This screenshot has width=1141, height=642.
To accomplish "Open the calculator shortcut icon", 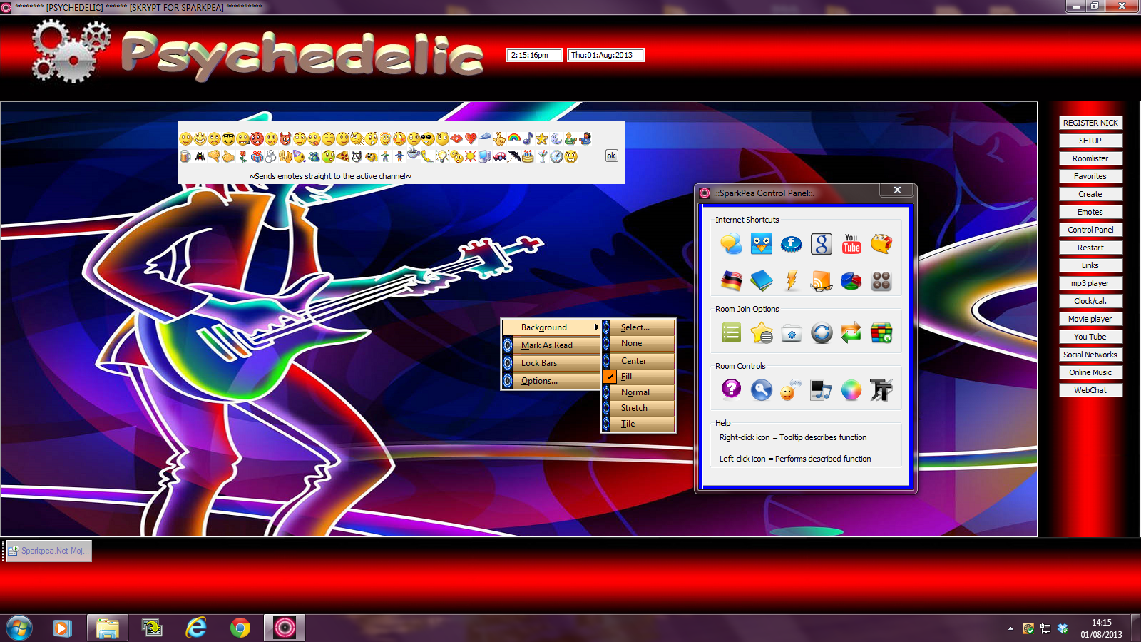I will tap(881, 280).
